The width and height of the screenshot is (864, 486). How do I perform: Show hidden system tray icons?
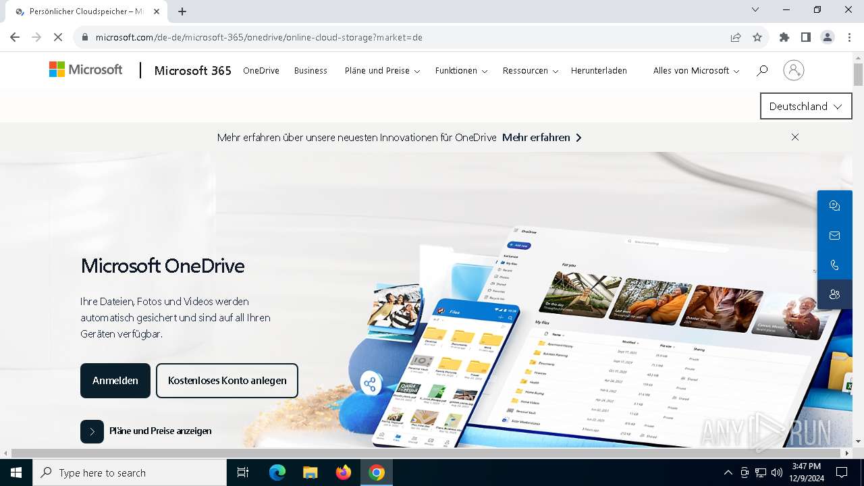(728, 473)
